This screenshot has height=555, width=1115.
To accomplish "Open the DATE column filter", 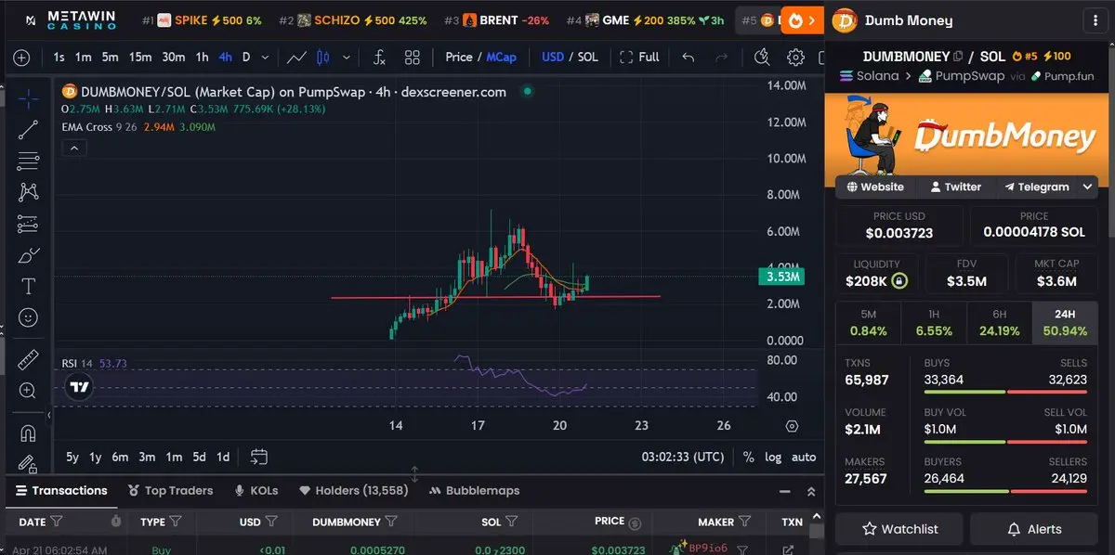I will [57, 522].
